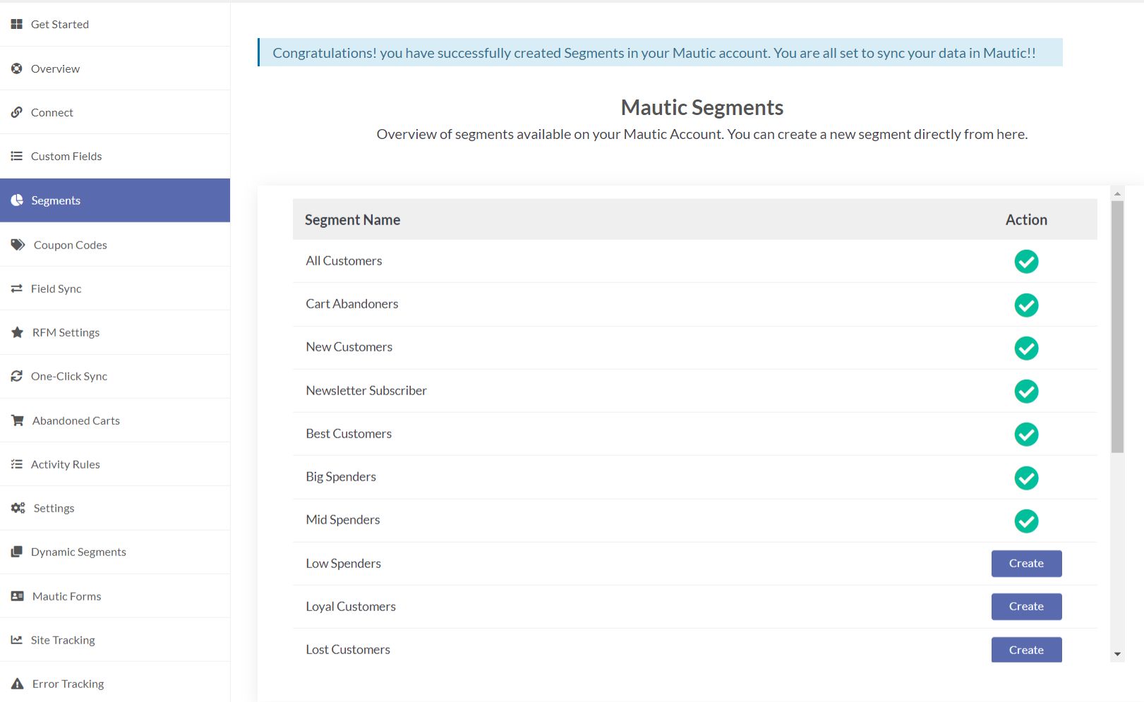Click the All Customers segment name
The image size is (1144, 702).
[344, 261]
